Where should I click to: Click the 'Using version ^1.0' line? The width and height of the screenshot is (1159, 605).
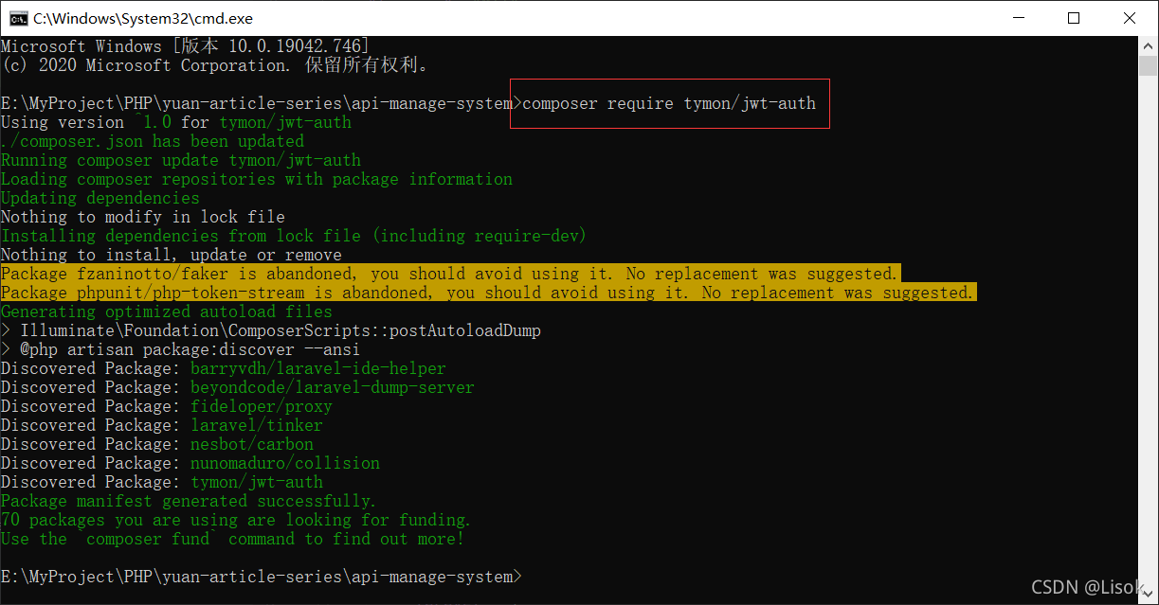[176, 122]
